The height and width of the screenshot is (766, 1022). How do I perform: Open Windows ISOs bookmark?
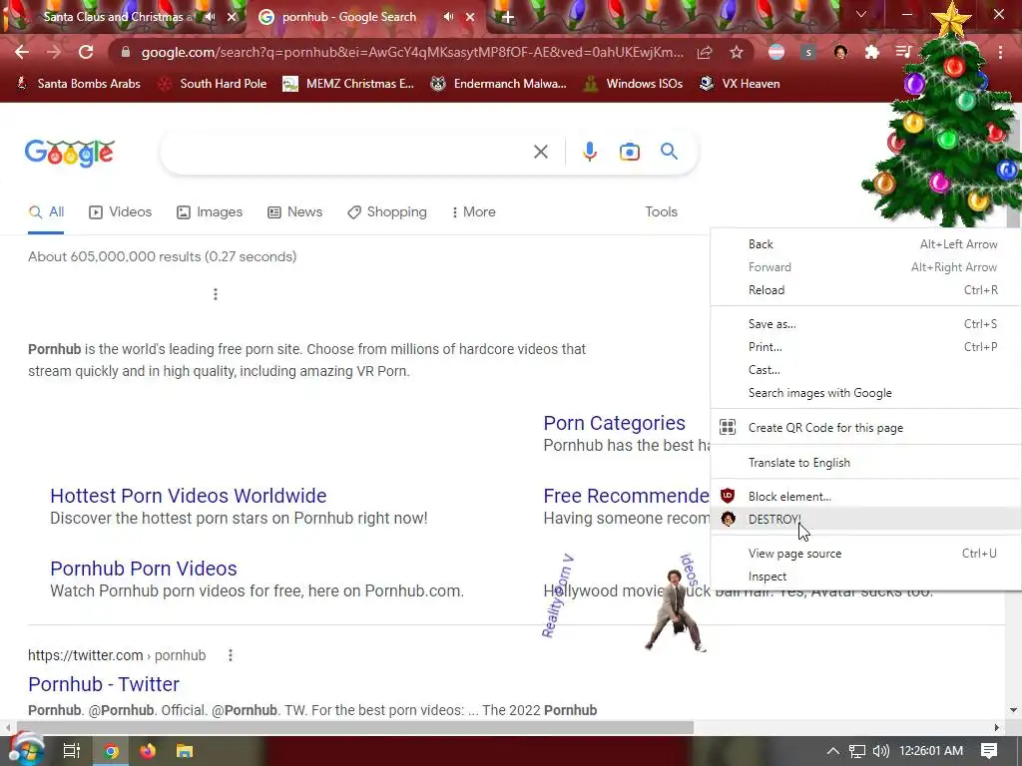click(633, 84)
